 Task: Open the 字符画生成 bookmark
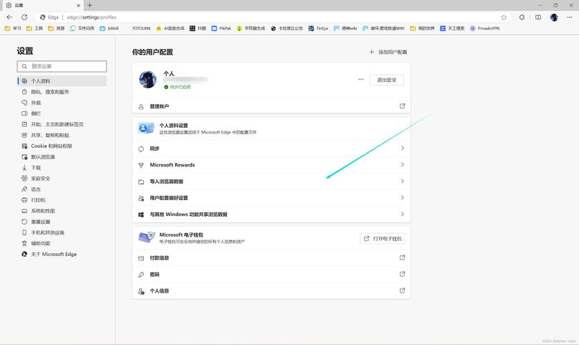[250, 28]
